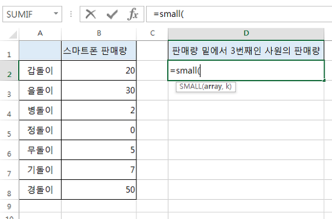Click sales value 2 for 병돌이
Screen dimensions: 332x219
click(98, 110)
